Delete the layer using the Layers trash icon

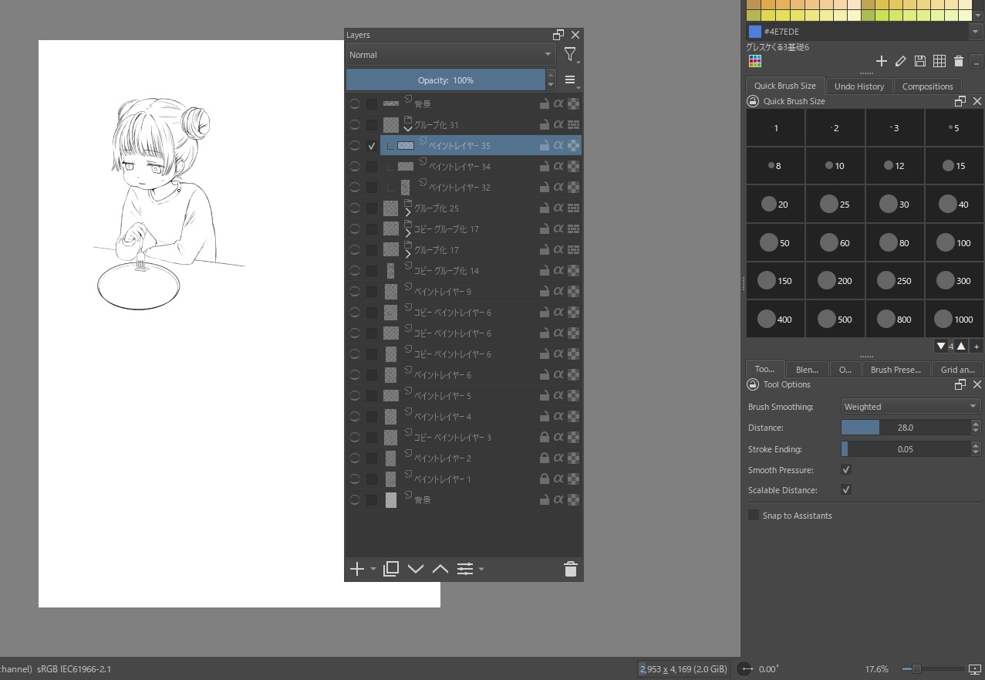[x=571, y=570]
